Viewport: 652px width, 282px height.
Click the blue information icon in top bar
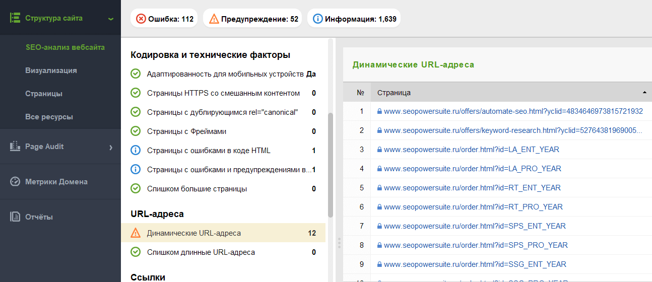click(x=317, y=19)
